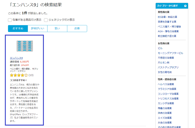195x128 pixels.
Task: Open ペニス増大・精力増強 category
Action: 169,26
